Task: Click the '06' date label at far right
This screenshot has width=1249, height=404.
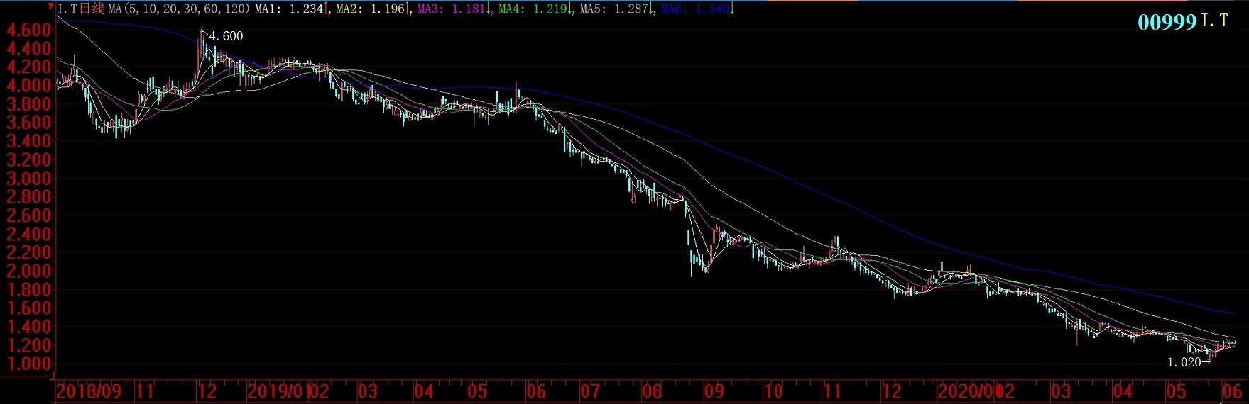Action: pos(1232,391)
